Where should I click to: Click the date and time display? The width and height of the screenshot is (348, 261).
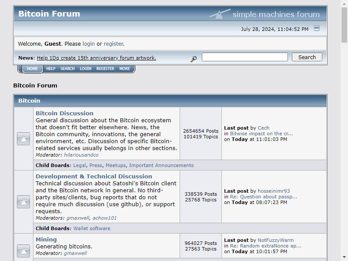[275, 29]
